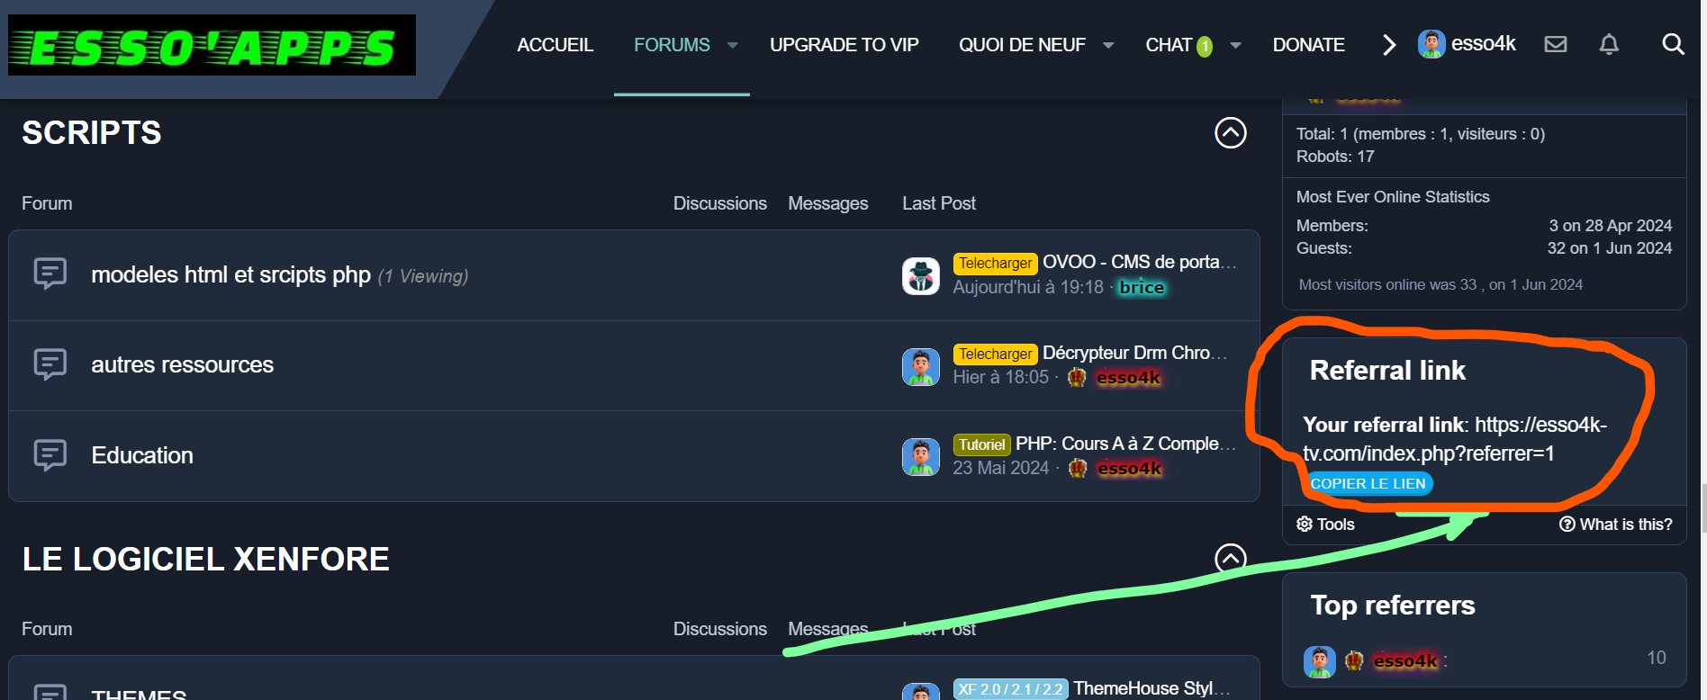Click brice's avatar on OVOO post

(920, 275)
